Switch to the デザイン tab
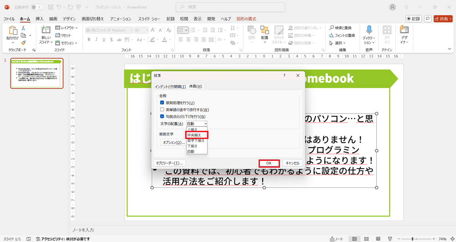 [69, 19]
